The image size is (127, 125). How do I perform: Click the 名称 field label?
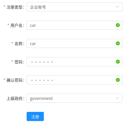[19, 44]
